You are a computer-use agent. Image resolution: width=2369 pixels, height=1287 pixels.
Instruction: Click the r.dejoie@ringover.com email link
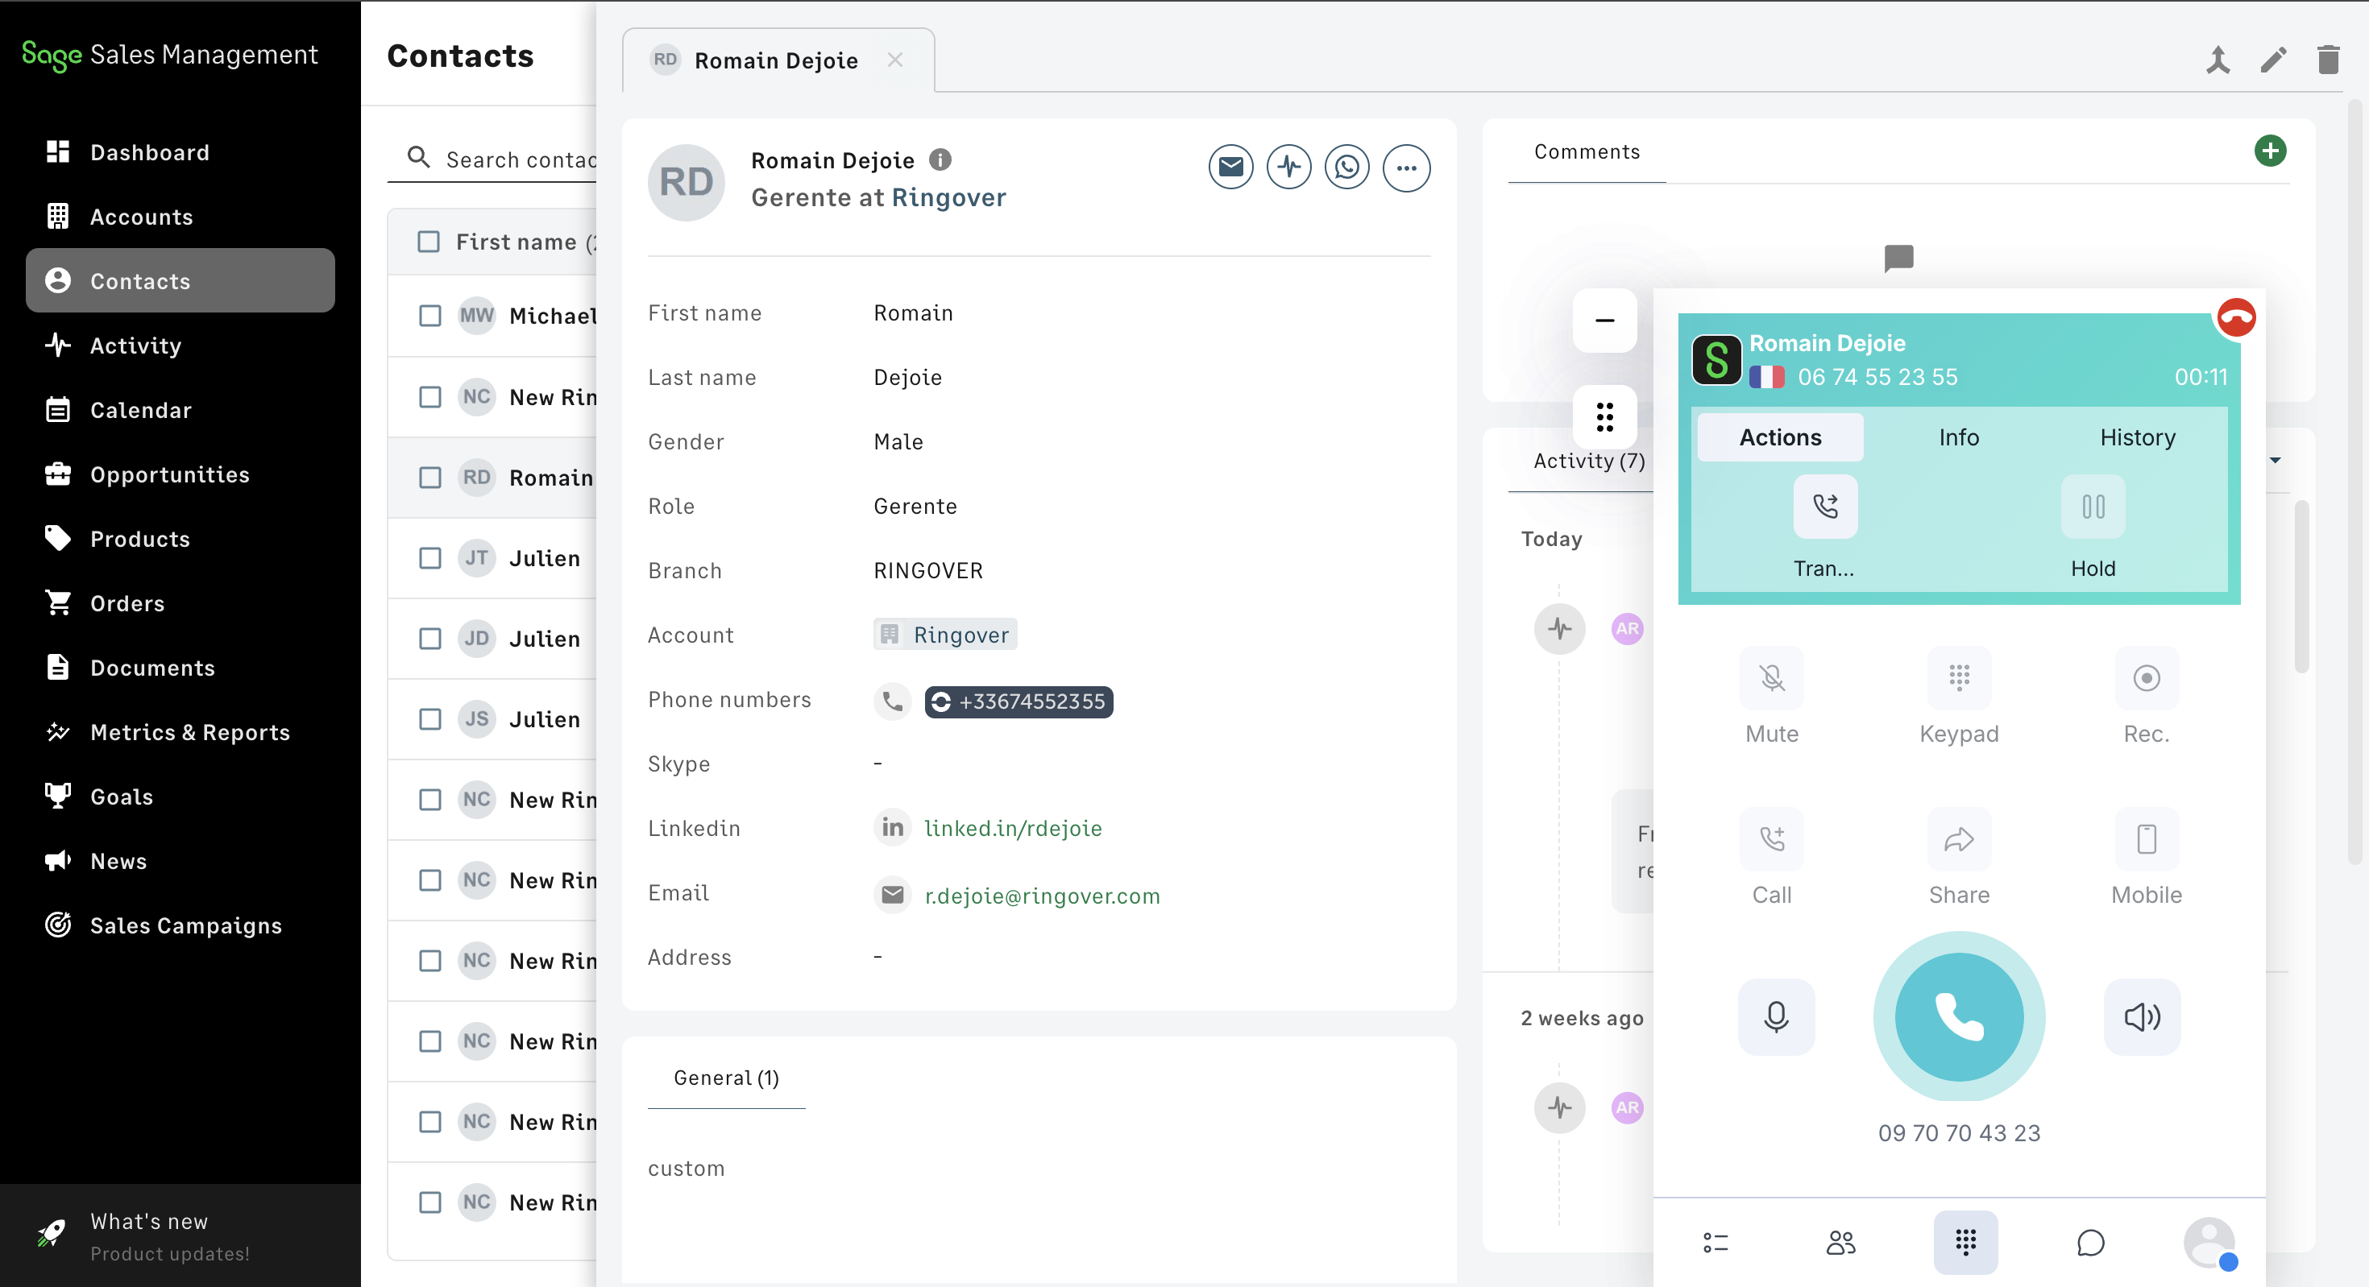1042,896
